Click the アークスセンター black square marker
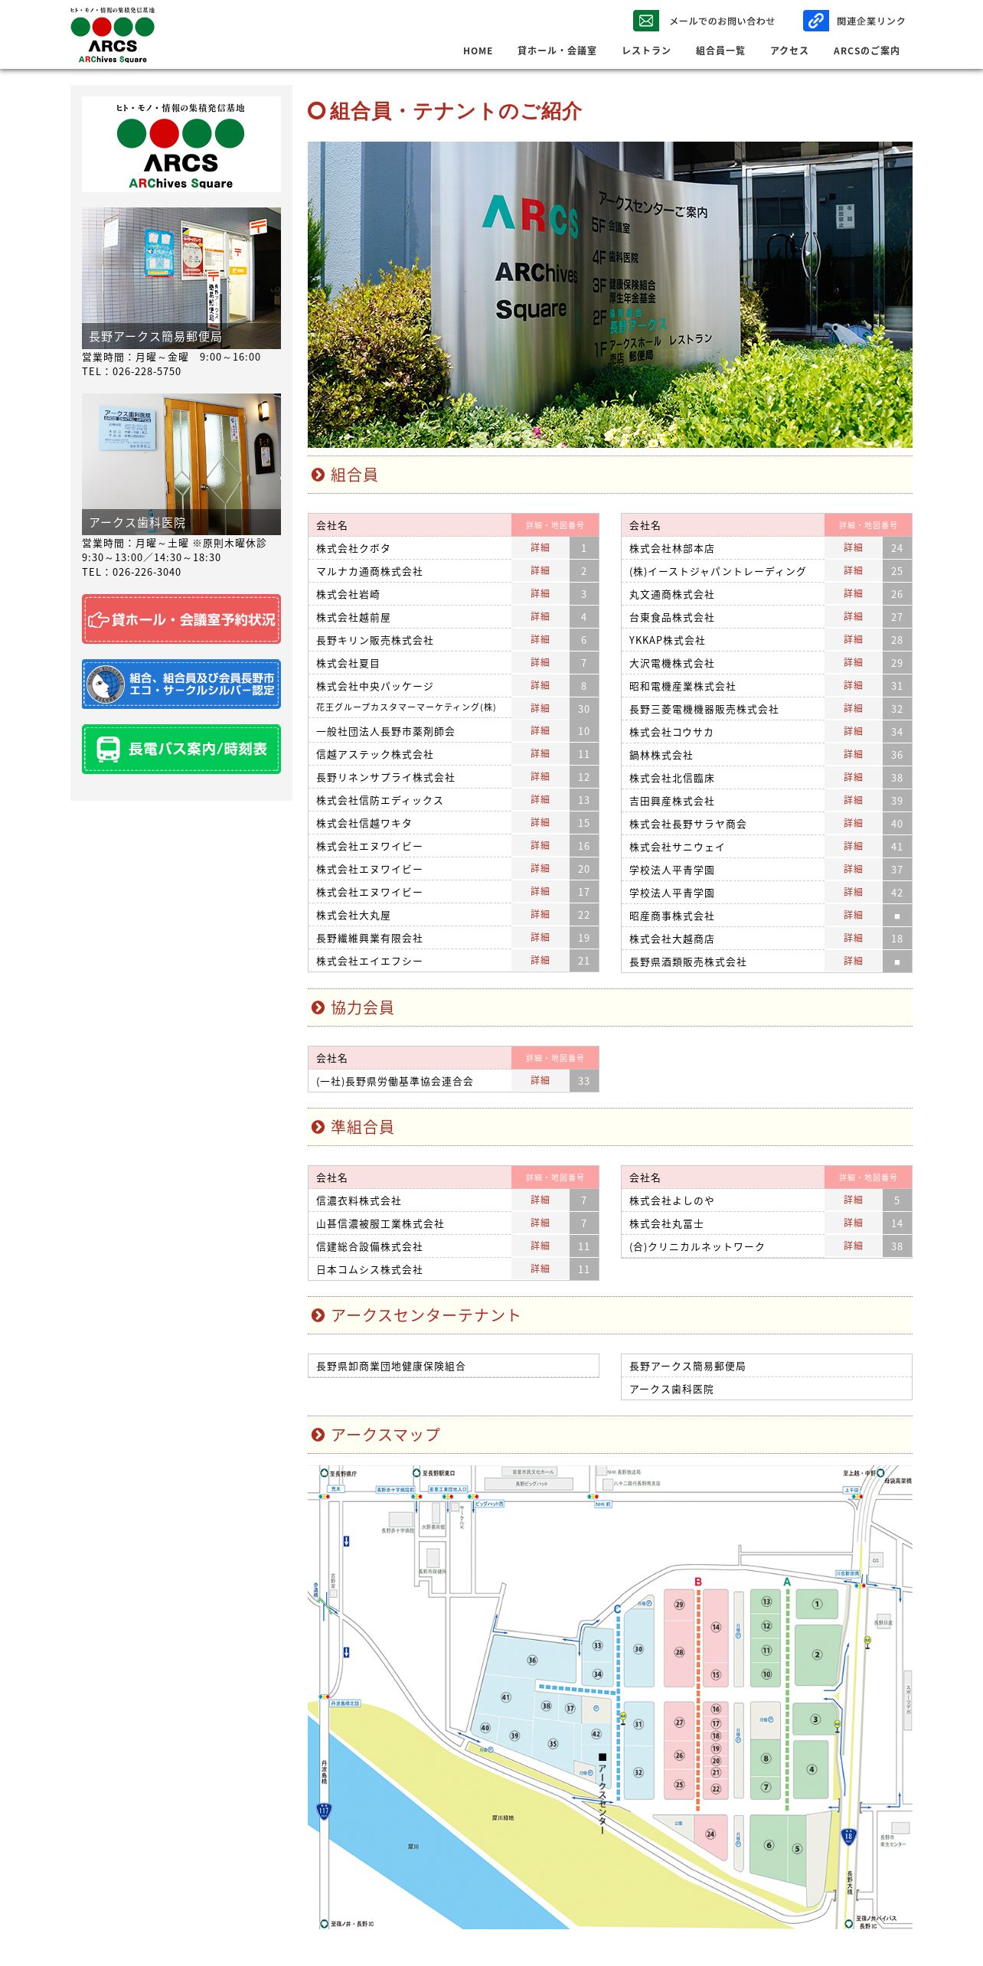 [x=603, y=1757]
